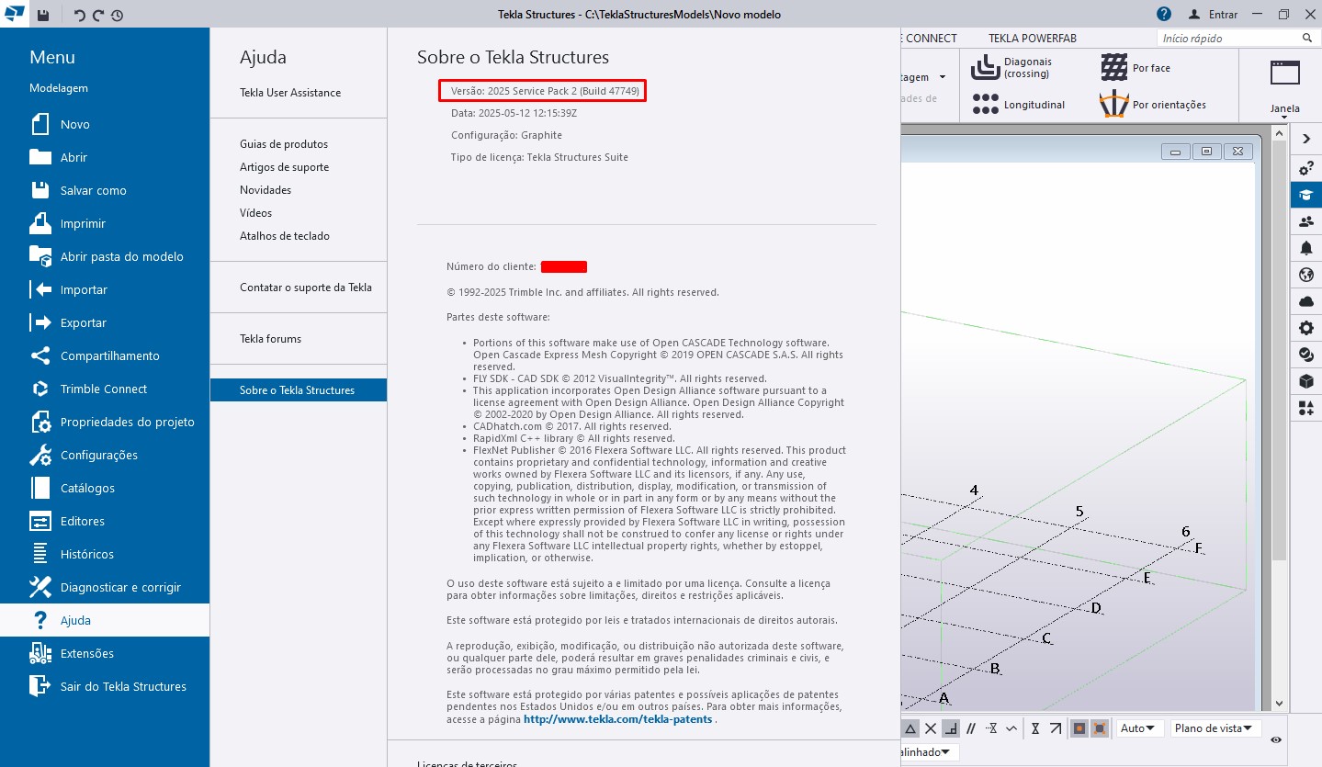Select Salvar como in the menu

(105, 190)
